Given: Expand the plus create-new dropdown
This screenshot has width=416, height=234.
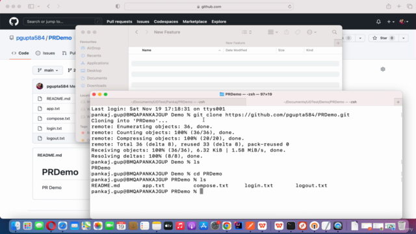Looking at the screenshot, I should pos(391,21).
